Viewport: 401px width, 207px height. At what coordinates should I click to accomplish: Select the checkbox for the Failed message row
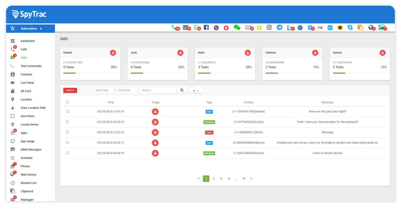coord(67,132)
